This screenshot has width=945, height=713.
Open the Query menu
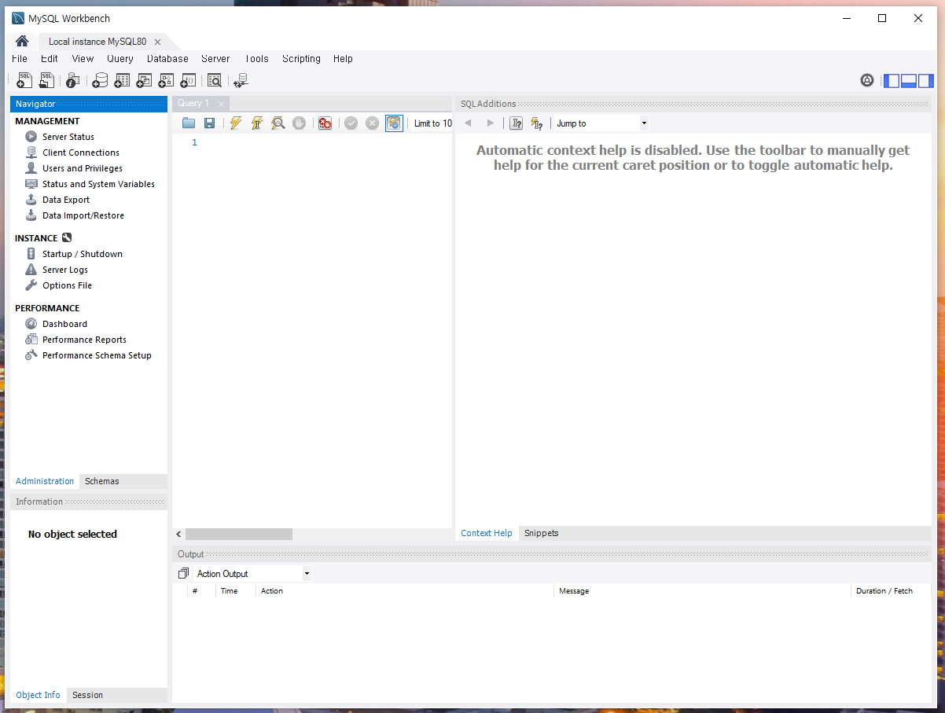point(120,58)
